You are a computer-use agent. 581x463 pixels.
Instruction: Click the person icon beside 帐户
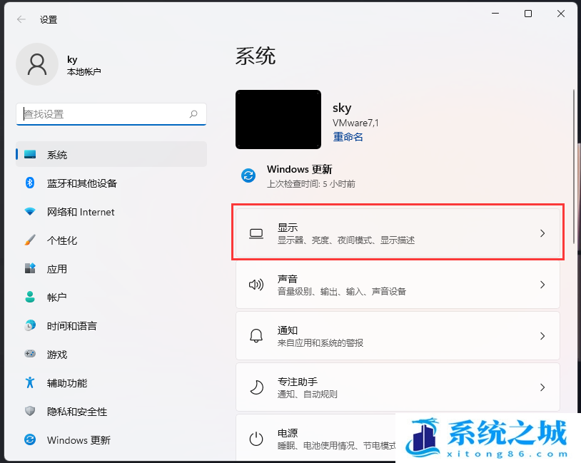pos(30,297)
